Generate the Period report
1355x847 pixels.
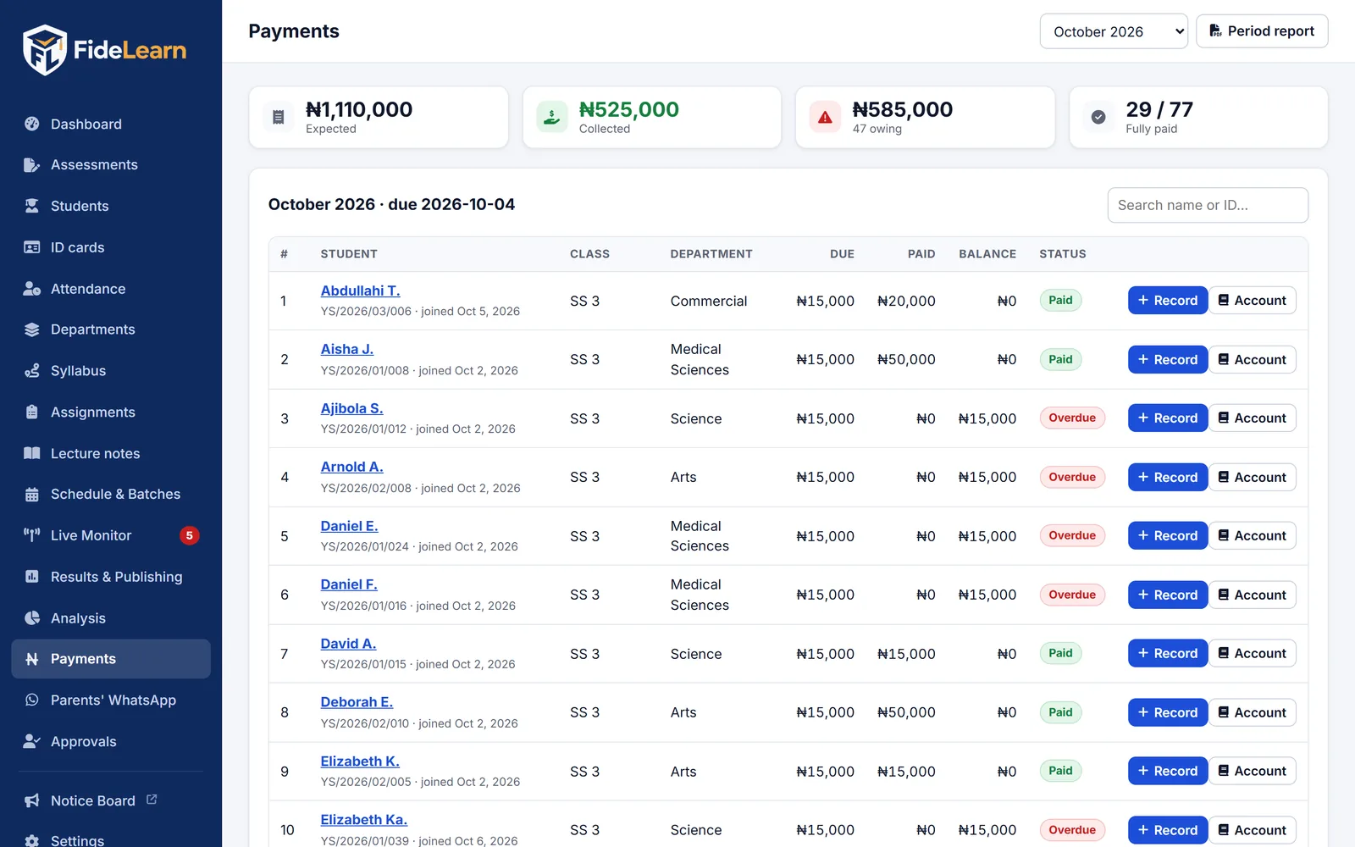(1262, 31)
